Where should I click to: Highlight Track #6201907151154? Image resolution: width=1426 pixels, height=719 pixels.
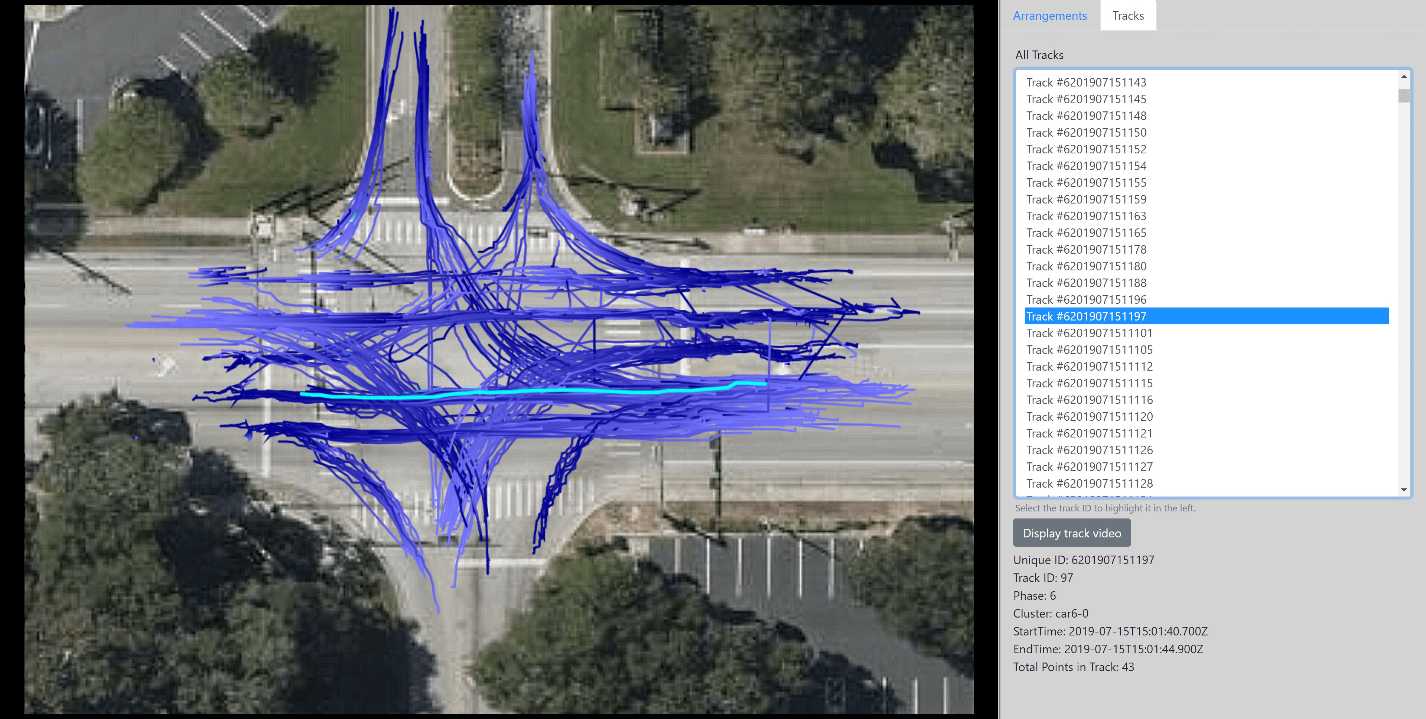point(1085,166)
